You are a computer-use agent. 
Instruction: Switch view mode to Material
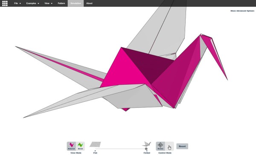click(71, 146)
